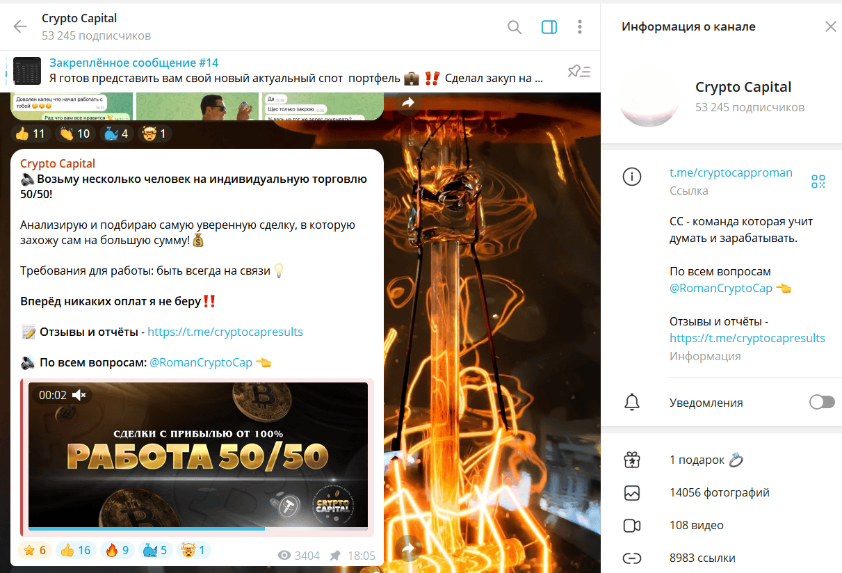The height and width of the screenshot is (573, 842).
Task: Open pinned message #14 thumbnail
Action: pos(27,71)
